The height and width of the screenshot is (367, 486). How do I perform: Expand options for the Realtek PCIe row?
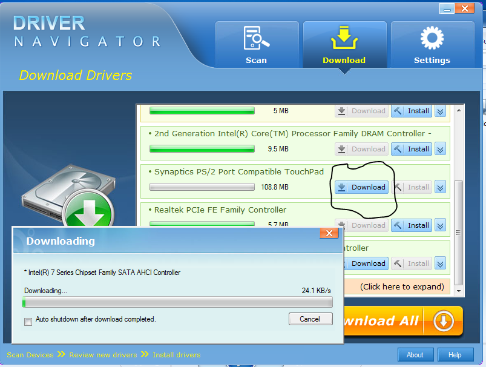[x=440, y=225]
